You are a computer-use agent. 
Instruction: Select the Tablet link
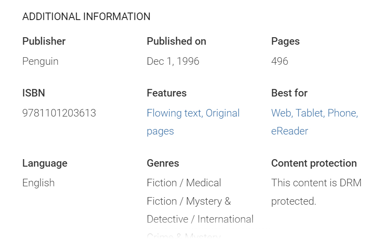[309, 113]
